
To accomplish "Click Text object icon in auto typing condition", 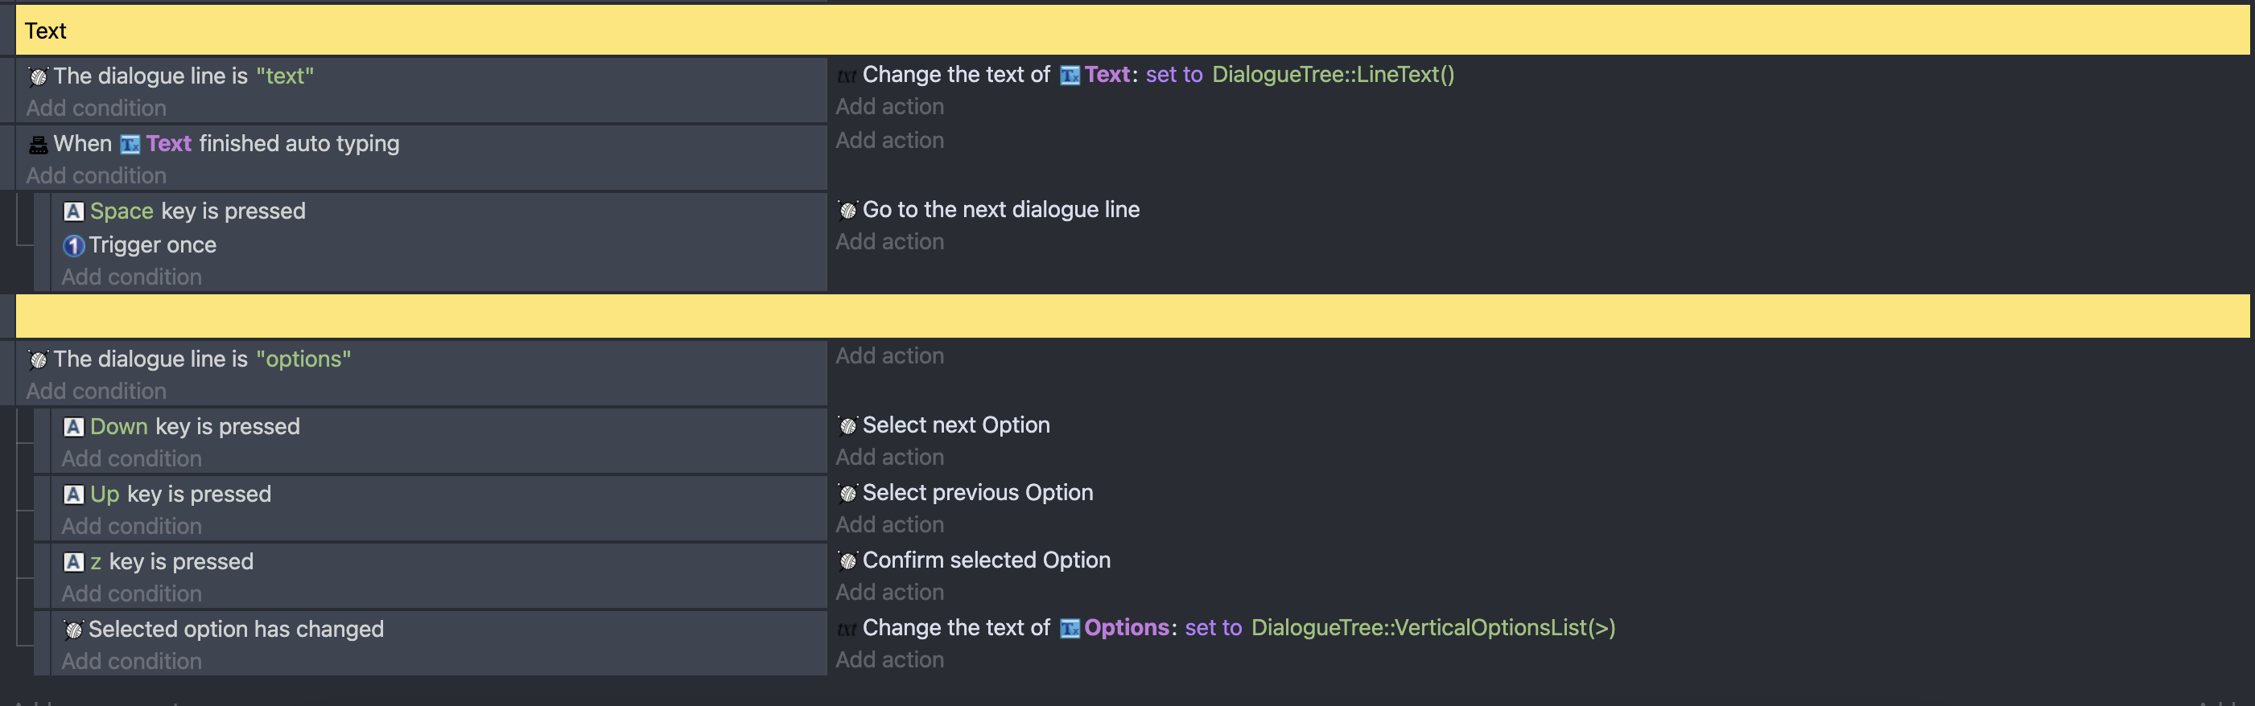I will tap(130, 145).
